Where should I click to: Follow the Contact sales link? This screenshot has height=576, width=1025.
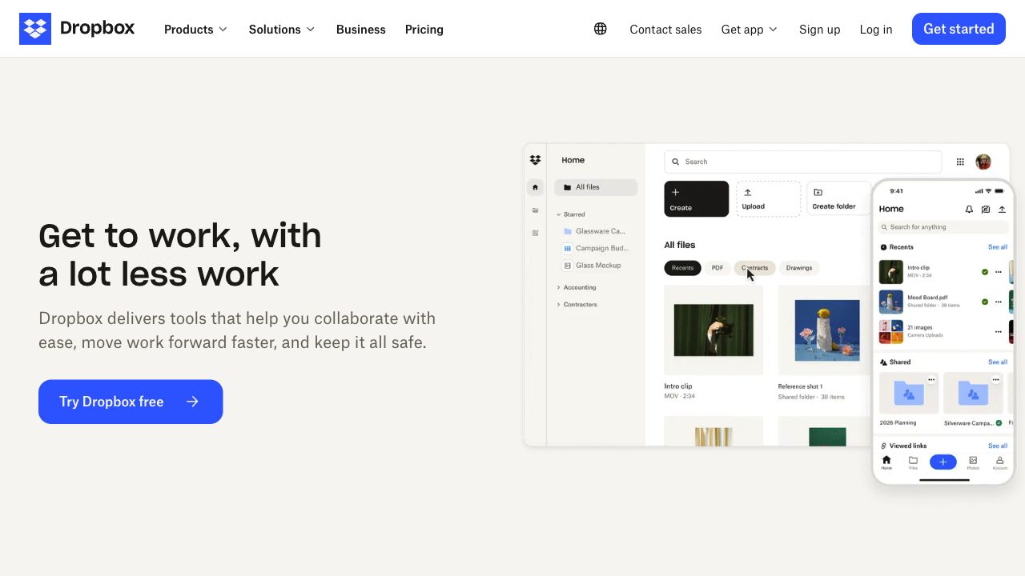tap(665, 29)
